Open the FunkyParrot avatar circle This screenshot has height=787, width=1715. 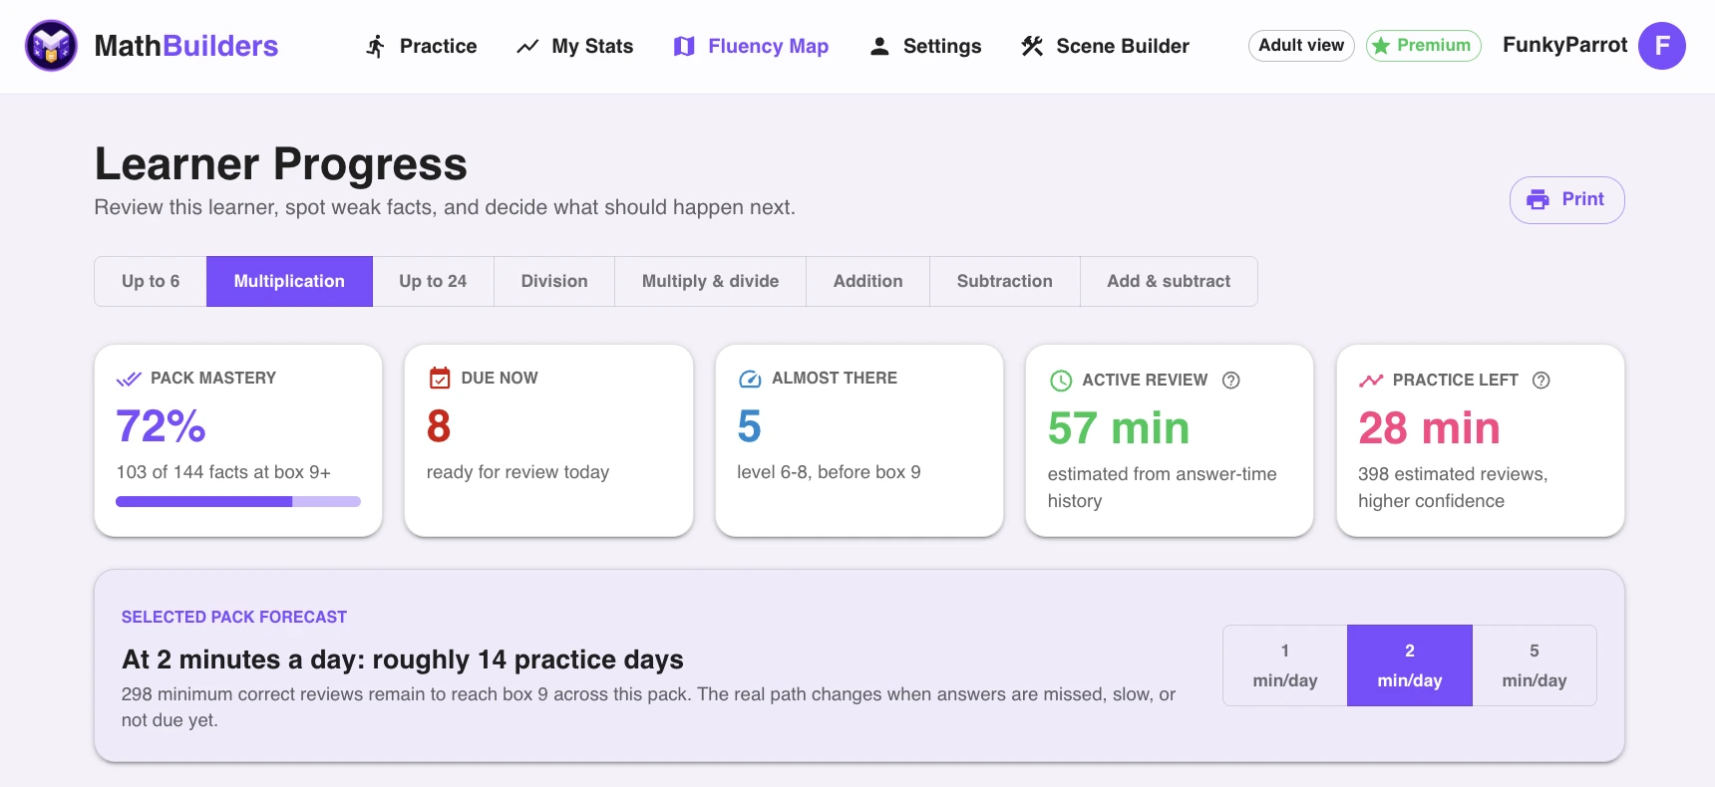[x=1662, y=46]
